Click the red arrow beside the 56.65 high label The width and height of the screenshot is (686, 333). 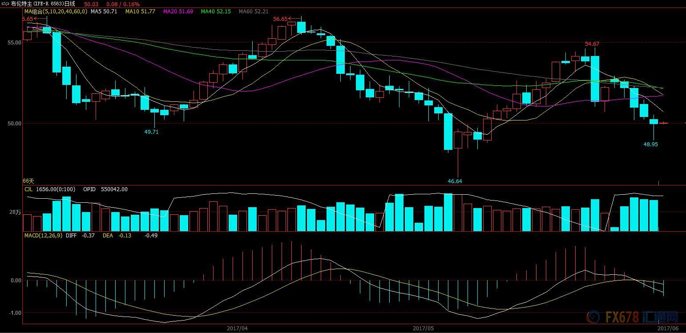point(295,19)
